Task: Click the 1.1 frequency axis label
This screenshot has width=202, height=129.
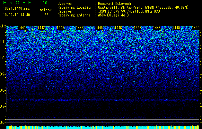Action: [3, 42]
